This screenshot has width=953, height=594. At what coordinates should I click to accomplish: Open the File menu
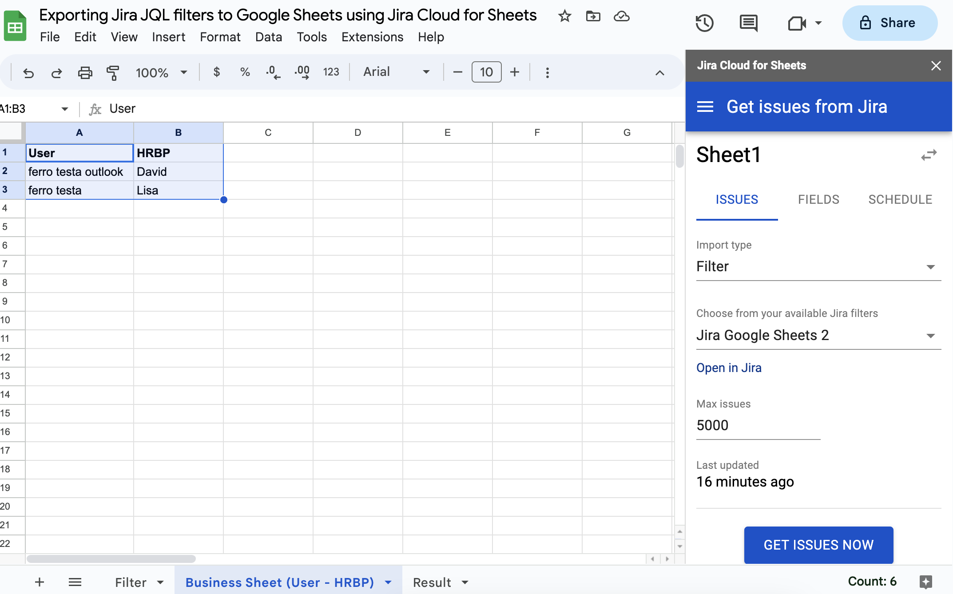pyautogui.click(x=50, y=37)
